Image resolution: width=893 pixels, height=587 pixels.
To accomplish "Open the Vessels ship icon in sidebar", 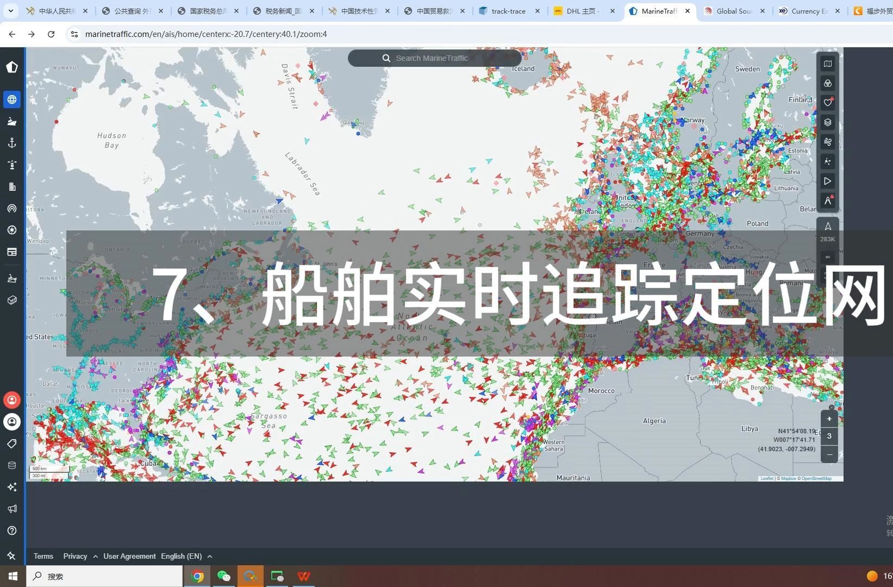I will [x=12, y=121].
